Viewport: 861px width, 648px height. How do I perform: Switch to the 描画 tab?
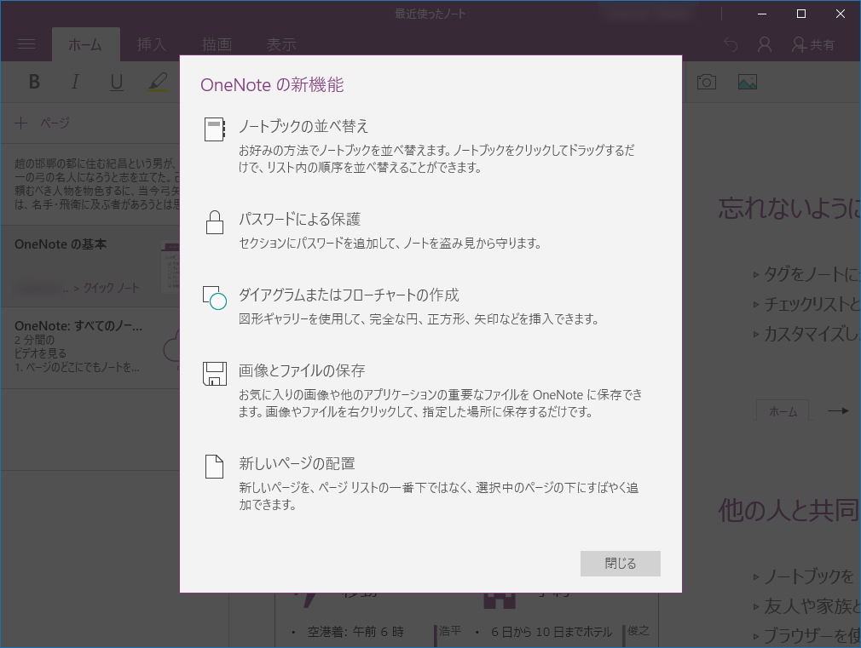(x=216, y=44)
